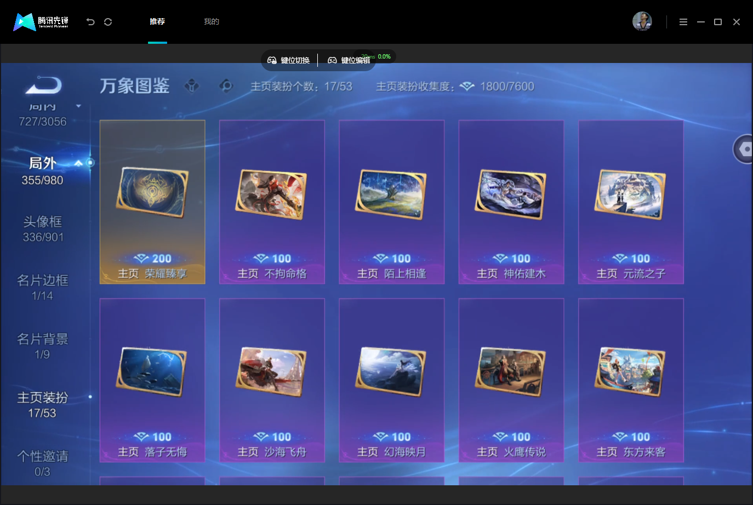753x505 pixels.
Task: Go back using the in-game return arrow
Action: click(43, 85)
